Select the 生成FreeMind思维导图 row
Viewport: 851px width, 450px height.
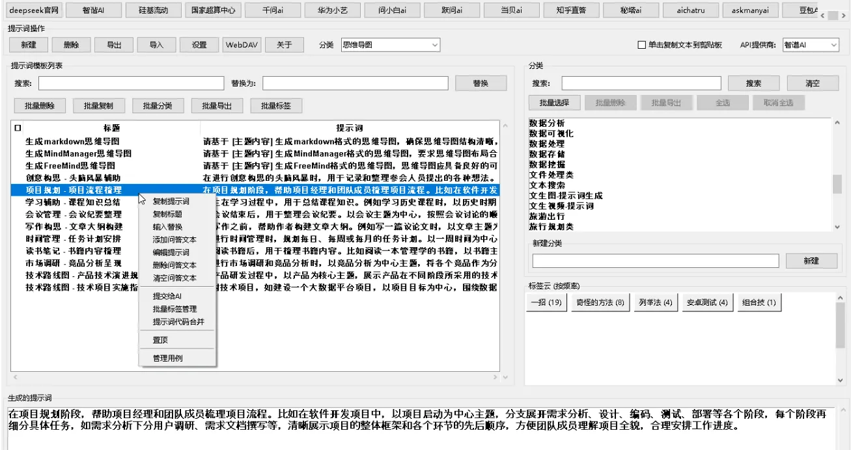[x=255, y=166]
